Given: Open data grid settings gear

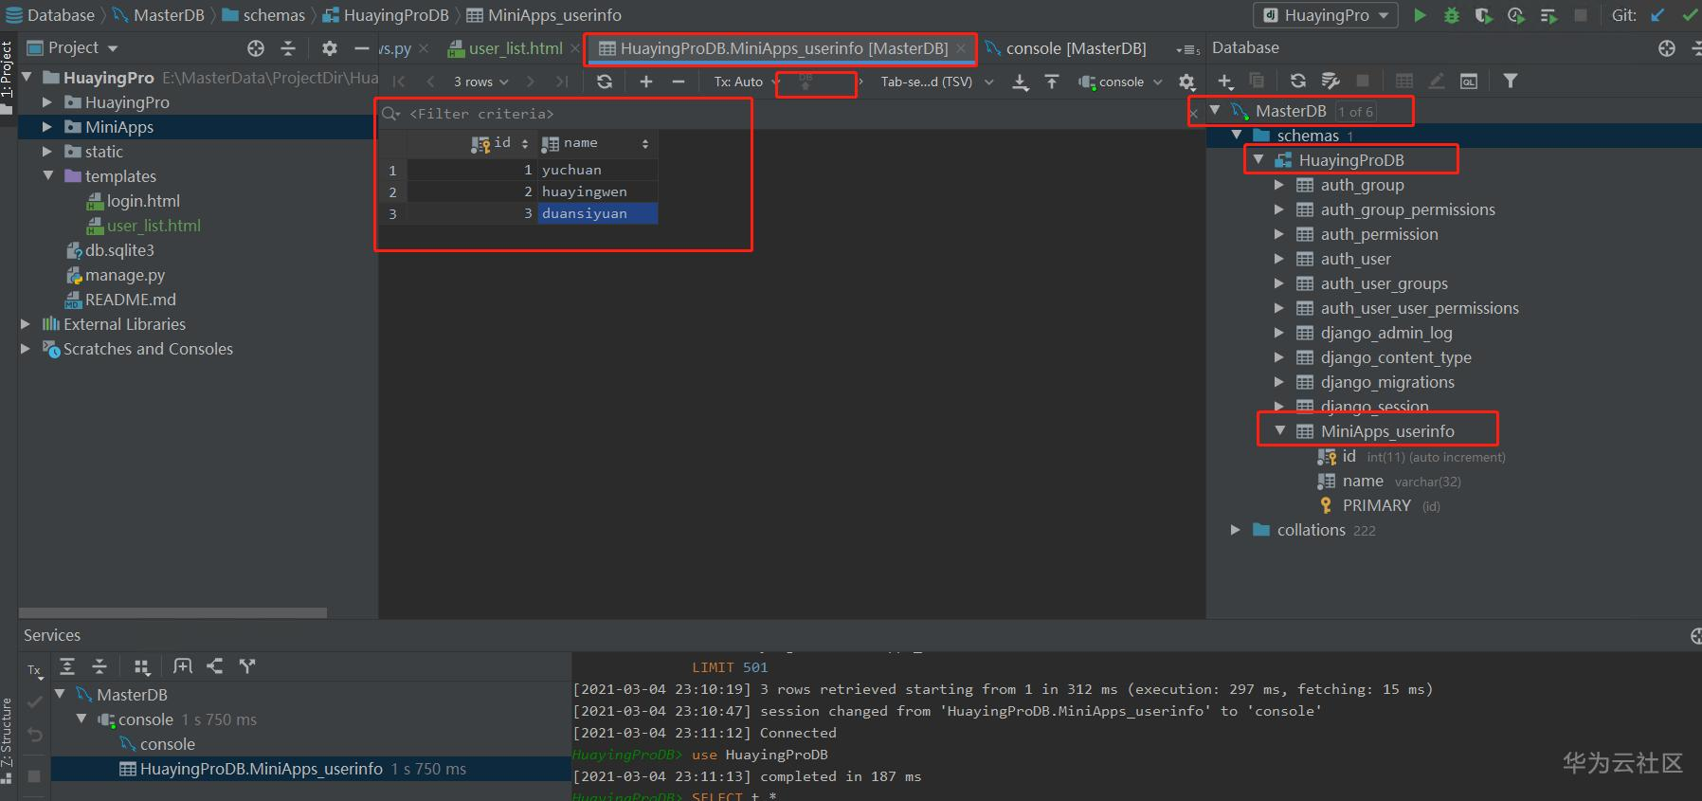Looking at the screenshot, I should (1186, 82).
